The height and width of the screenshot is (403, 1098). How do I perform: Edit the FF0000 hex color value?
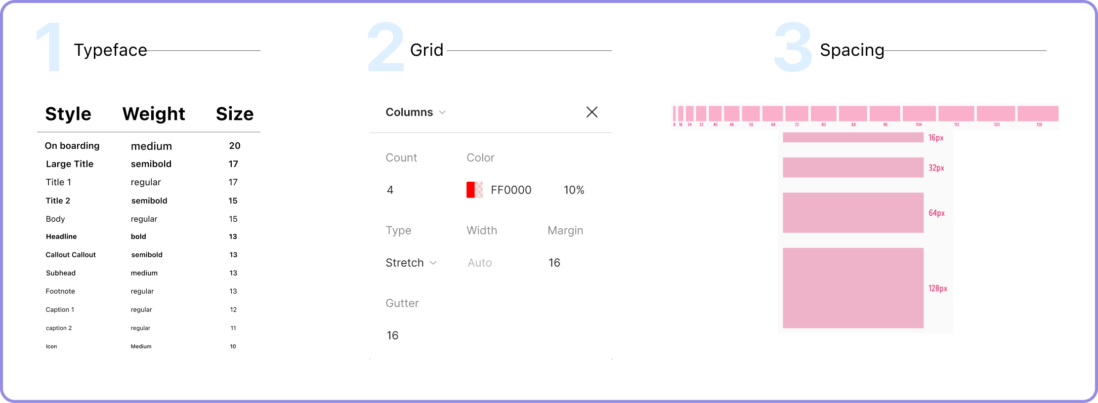(511, 190)
